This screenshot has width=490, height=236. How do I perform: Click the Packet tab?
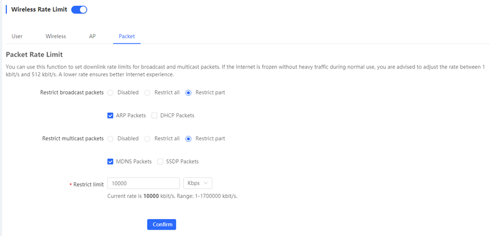coord(127,36)
